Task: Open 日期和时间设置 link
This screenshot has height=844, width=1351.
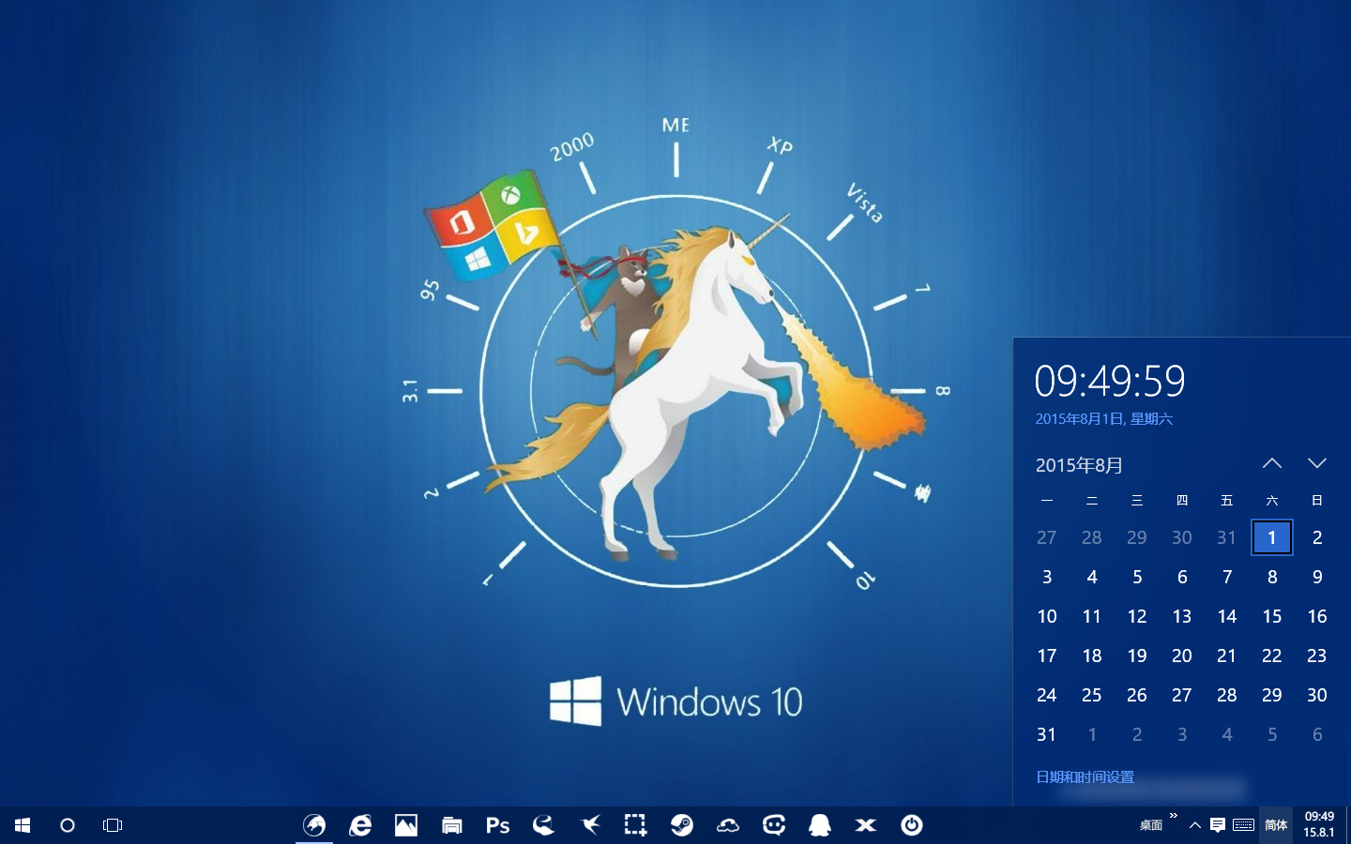Action: point(1085,776)
